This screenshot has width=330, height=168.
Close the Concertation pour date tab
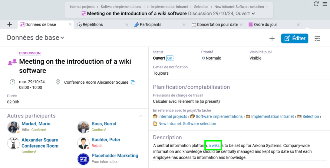[241, 24]
